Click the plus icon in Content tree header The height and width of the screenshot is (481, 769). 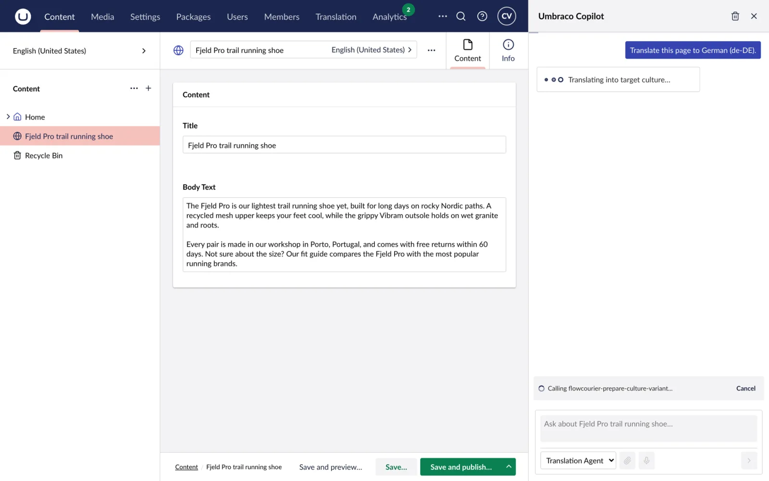pyautogui.click(x=149, y=88)
